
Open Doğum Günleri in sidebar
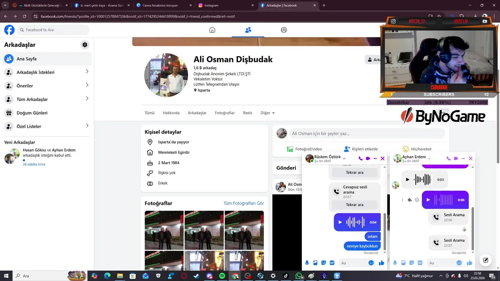[x=47, y=113]
